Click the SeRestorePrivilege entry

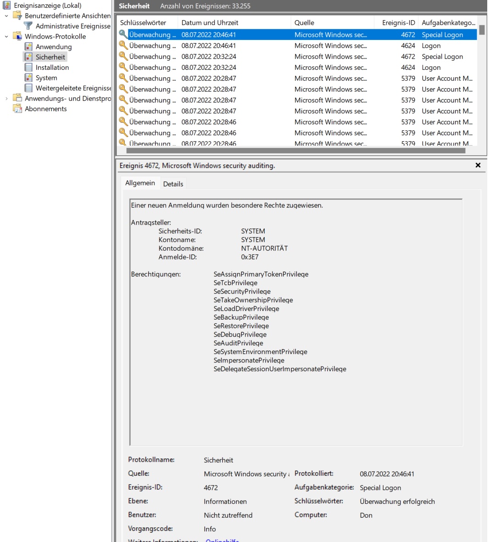[x=241, y=326]
